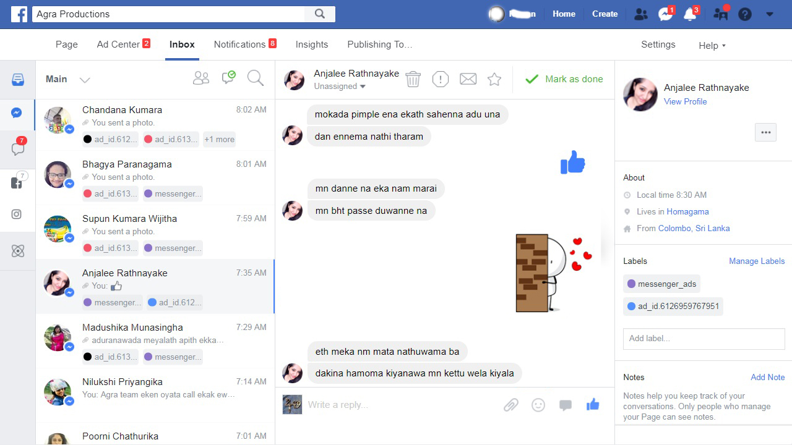Image resolution: width=792 pixels, height=445 pixels.
Task: Select the All Messages inbox sidebar icon
Action: tap(17, 80)
